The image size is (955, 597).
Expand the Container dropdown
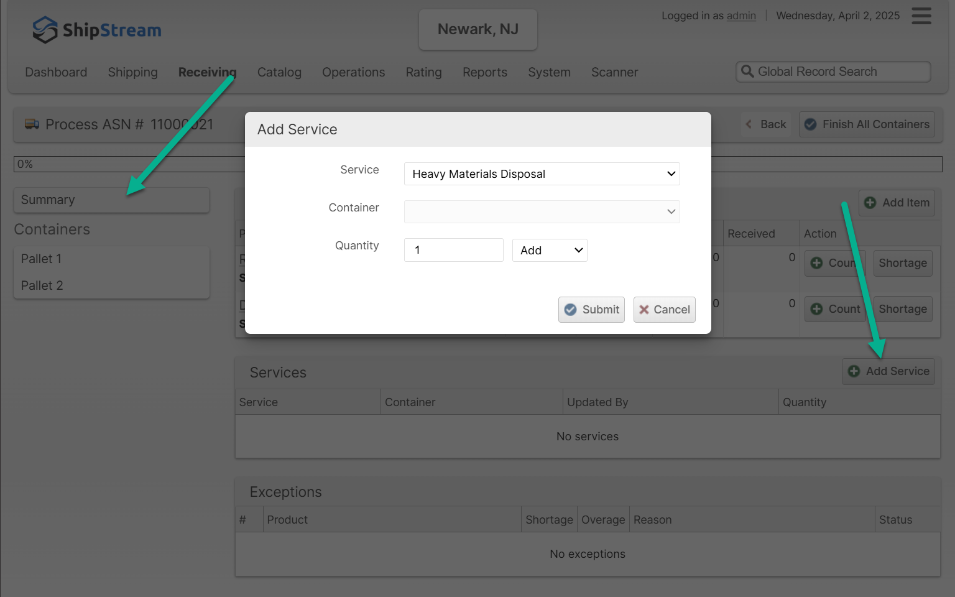542,212
